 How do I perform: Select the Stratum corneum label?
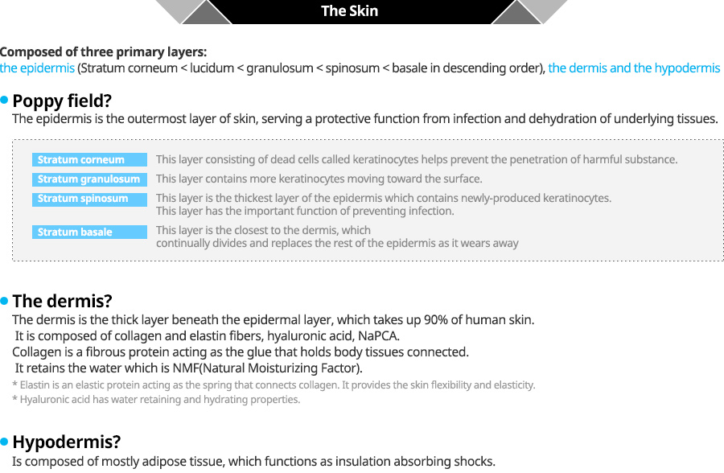[89, 160]
